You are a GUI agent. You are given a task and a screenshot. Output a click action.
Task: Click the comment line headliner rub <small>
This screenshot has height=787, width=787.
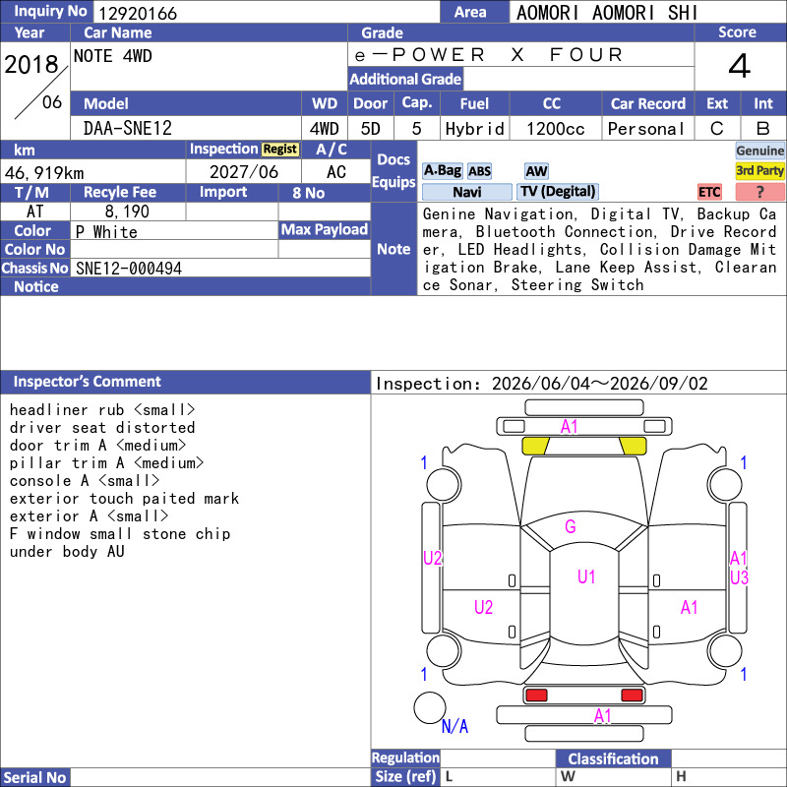click(x=102, y=410)
